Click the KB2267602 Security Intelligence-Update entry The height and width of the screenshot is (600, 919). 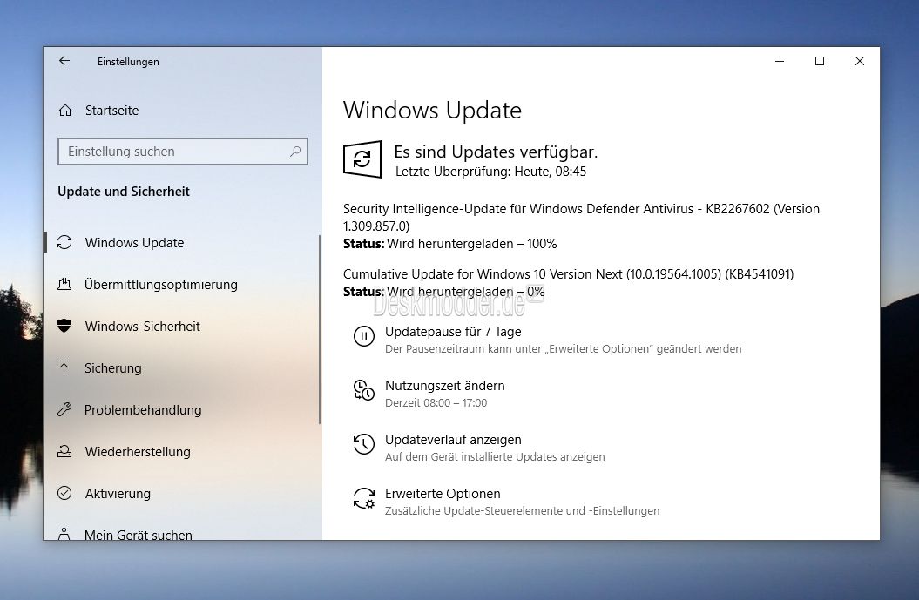pyautogui.click(x=581, y=218)
